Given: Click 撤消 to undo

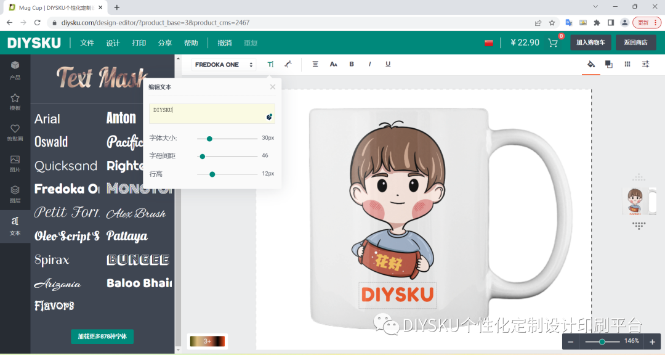Looking at the screenshot, I should [224, 43].
